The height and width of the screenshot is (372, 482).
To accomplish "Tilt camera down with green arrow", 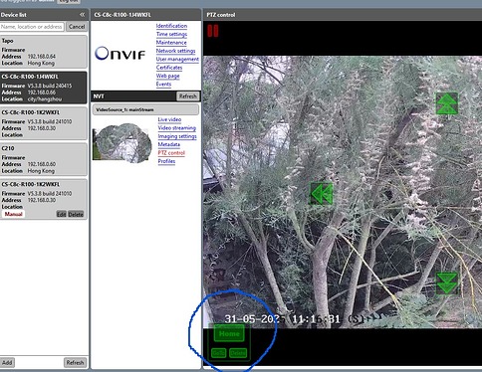I will 447,283.
